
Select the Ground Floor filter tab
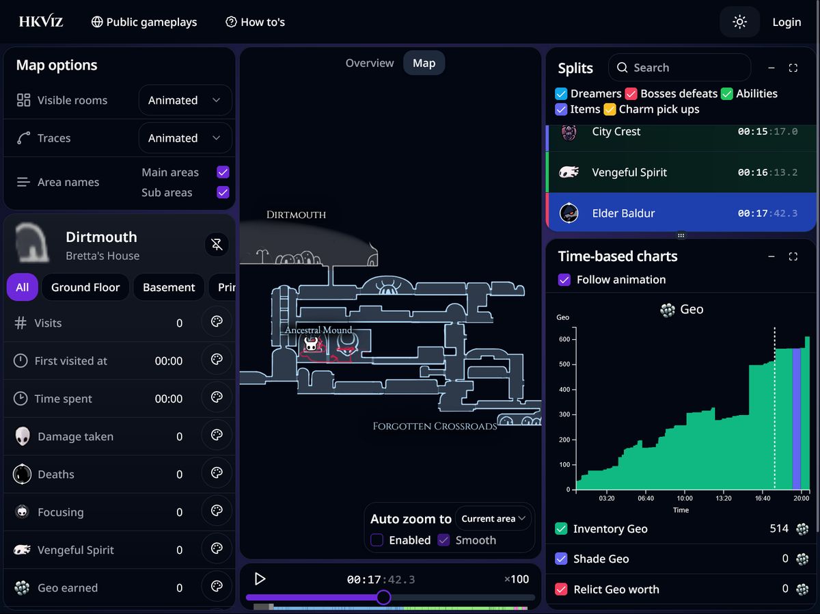85,287
